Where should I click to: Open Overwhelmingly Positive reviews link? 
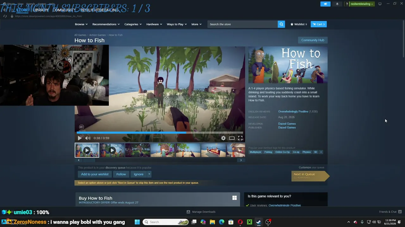point(293,112)
